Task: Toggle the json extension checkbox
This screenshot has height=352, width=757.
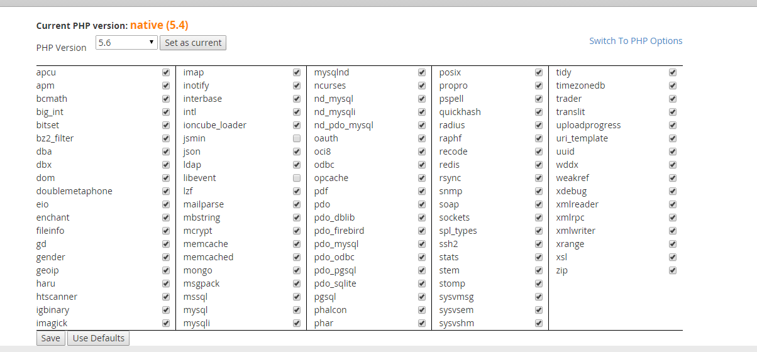Action: (x=297, y=151)
